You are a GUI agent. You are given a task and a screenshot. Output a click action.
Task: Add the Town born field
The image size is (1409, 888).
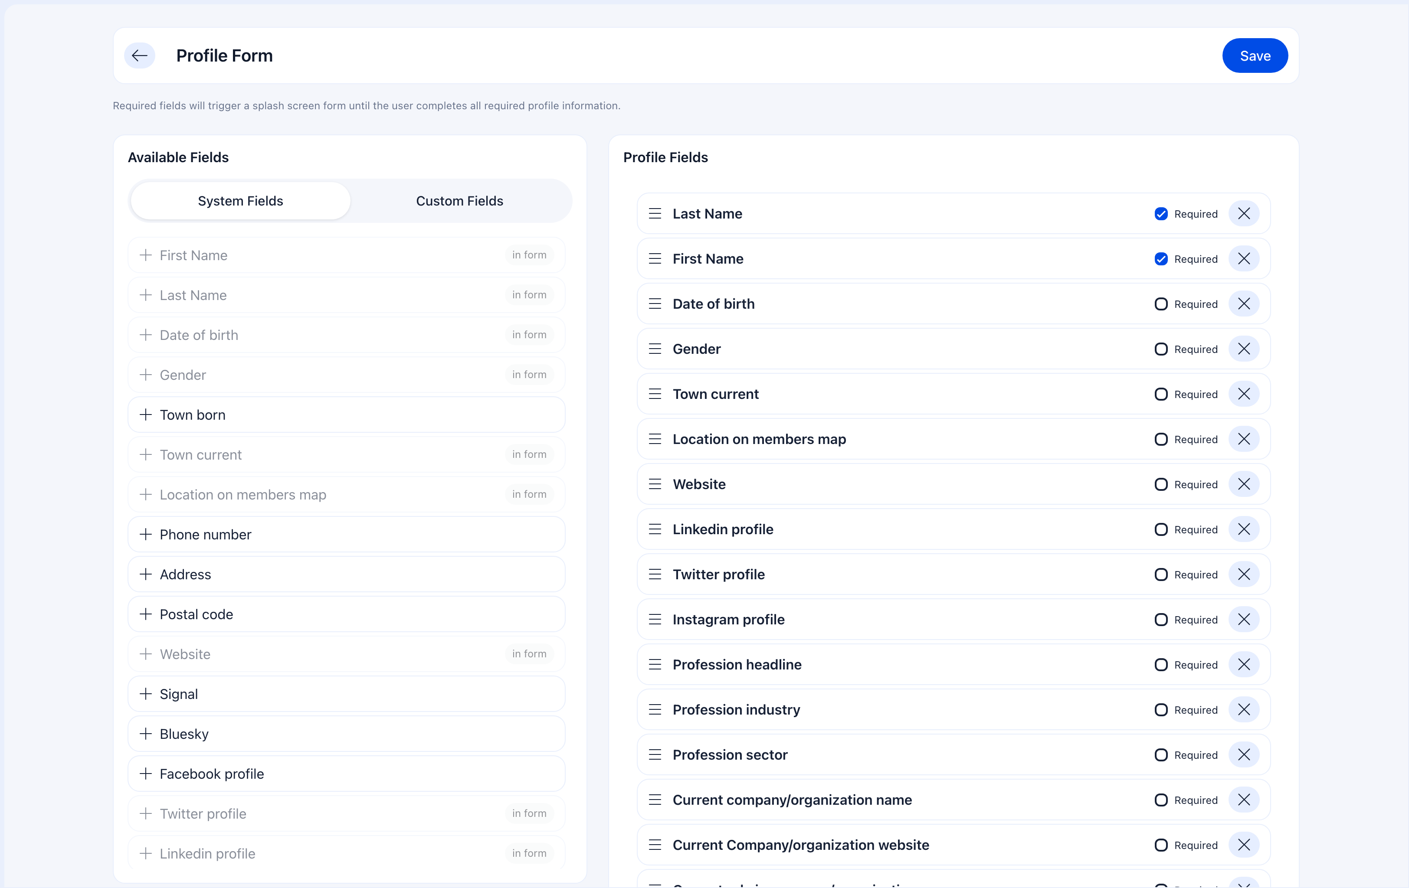146,414
